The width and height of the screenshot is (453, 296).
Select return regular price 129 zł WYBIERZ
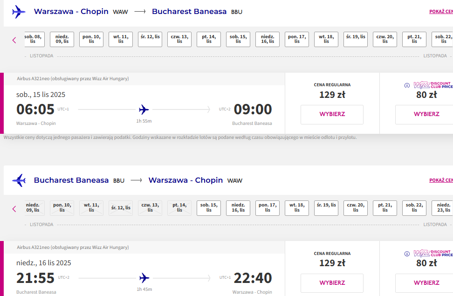click(332, 283)
